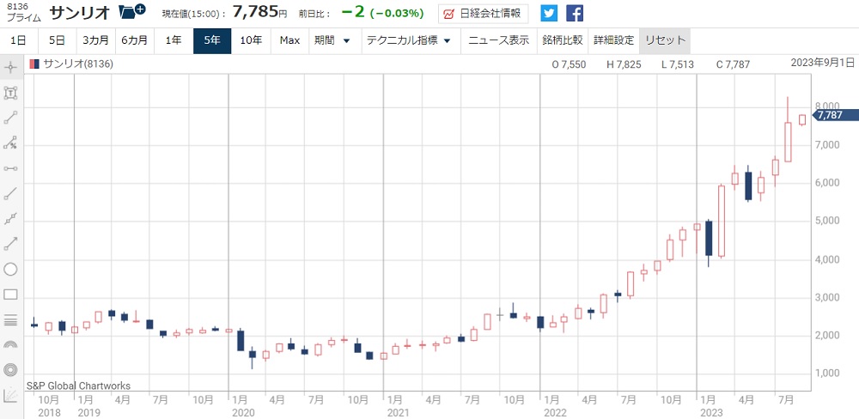The image size is (859, 419).
Task: Open 日経会社情報 company info
Action: click(x=483, y=14)
